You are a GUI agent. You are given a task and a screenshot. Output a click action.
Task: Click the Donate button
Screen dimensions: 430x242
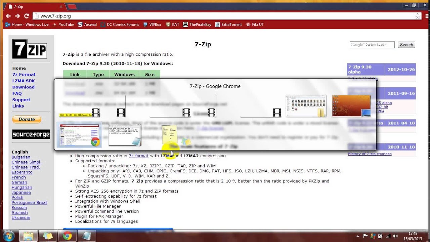click(27, 119)
